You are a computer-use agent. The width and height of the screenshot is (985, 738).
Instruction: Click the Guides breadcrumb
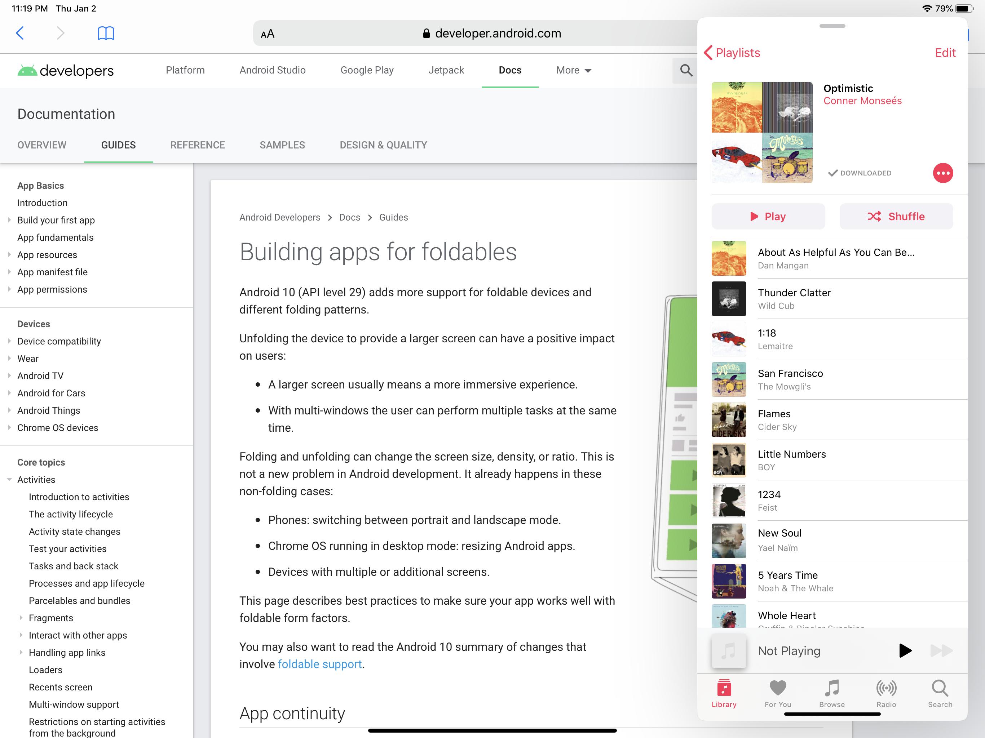(394, 217)
